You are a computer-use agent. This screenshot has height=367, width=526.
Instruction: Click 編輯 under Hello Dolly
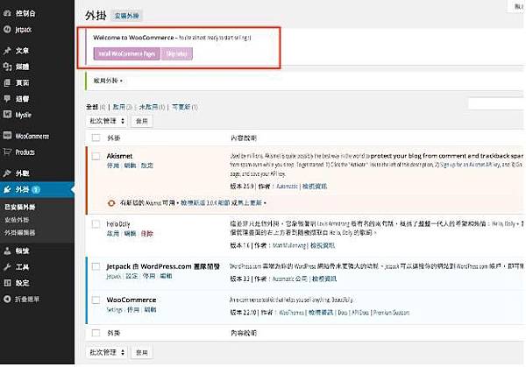pyautogui.click(x=130, y=233)
